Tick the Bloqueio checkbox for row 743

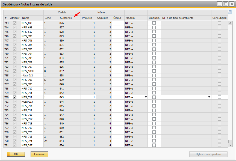(154, 23)
